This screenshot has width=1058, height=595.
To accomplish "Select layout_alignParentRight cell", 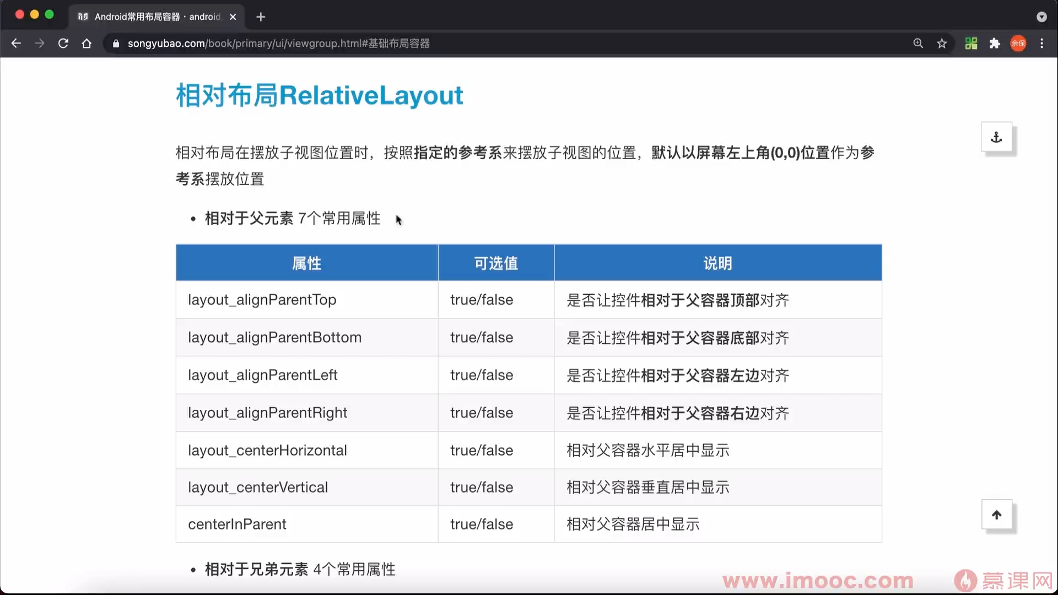I will 307,413.
